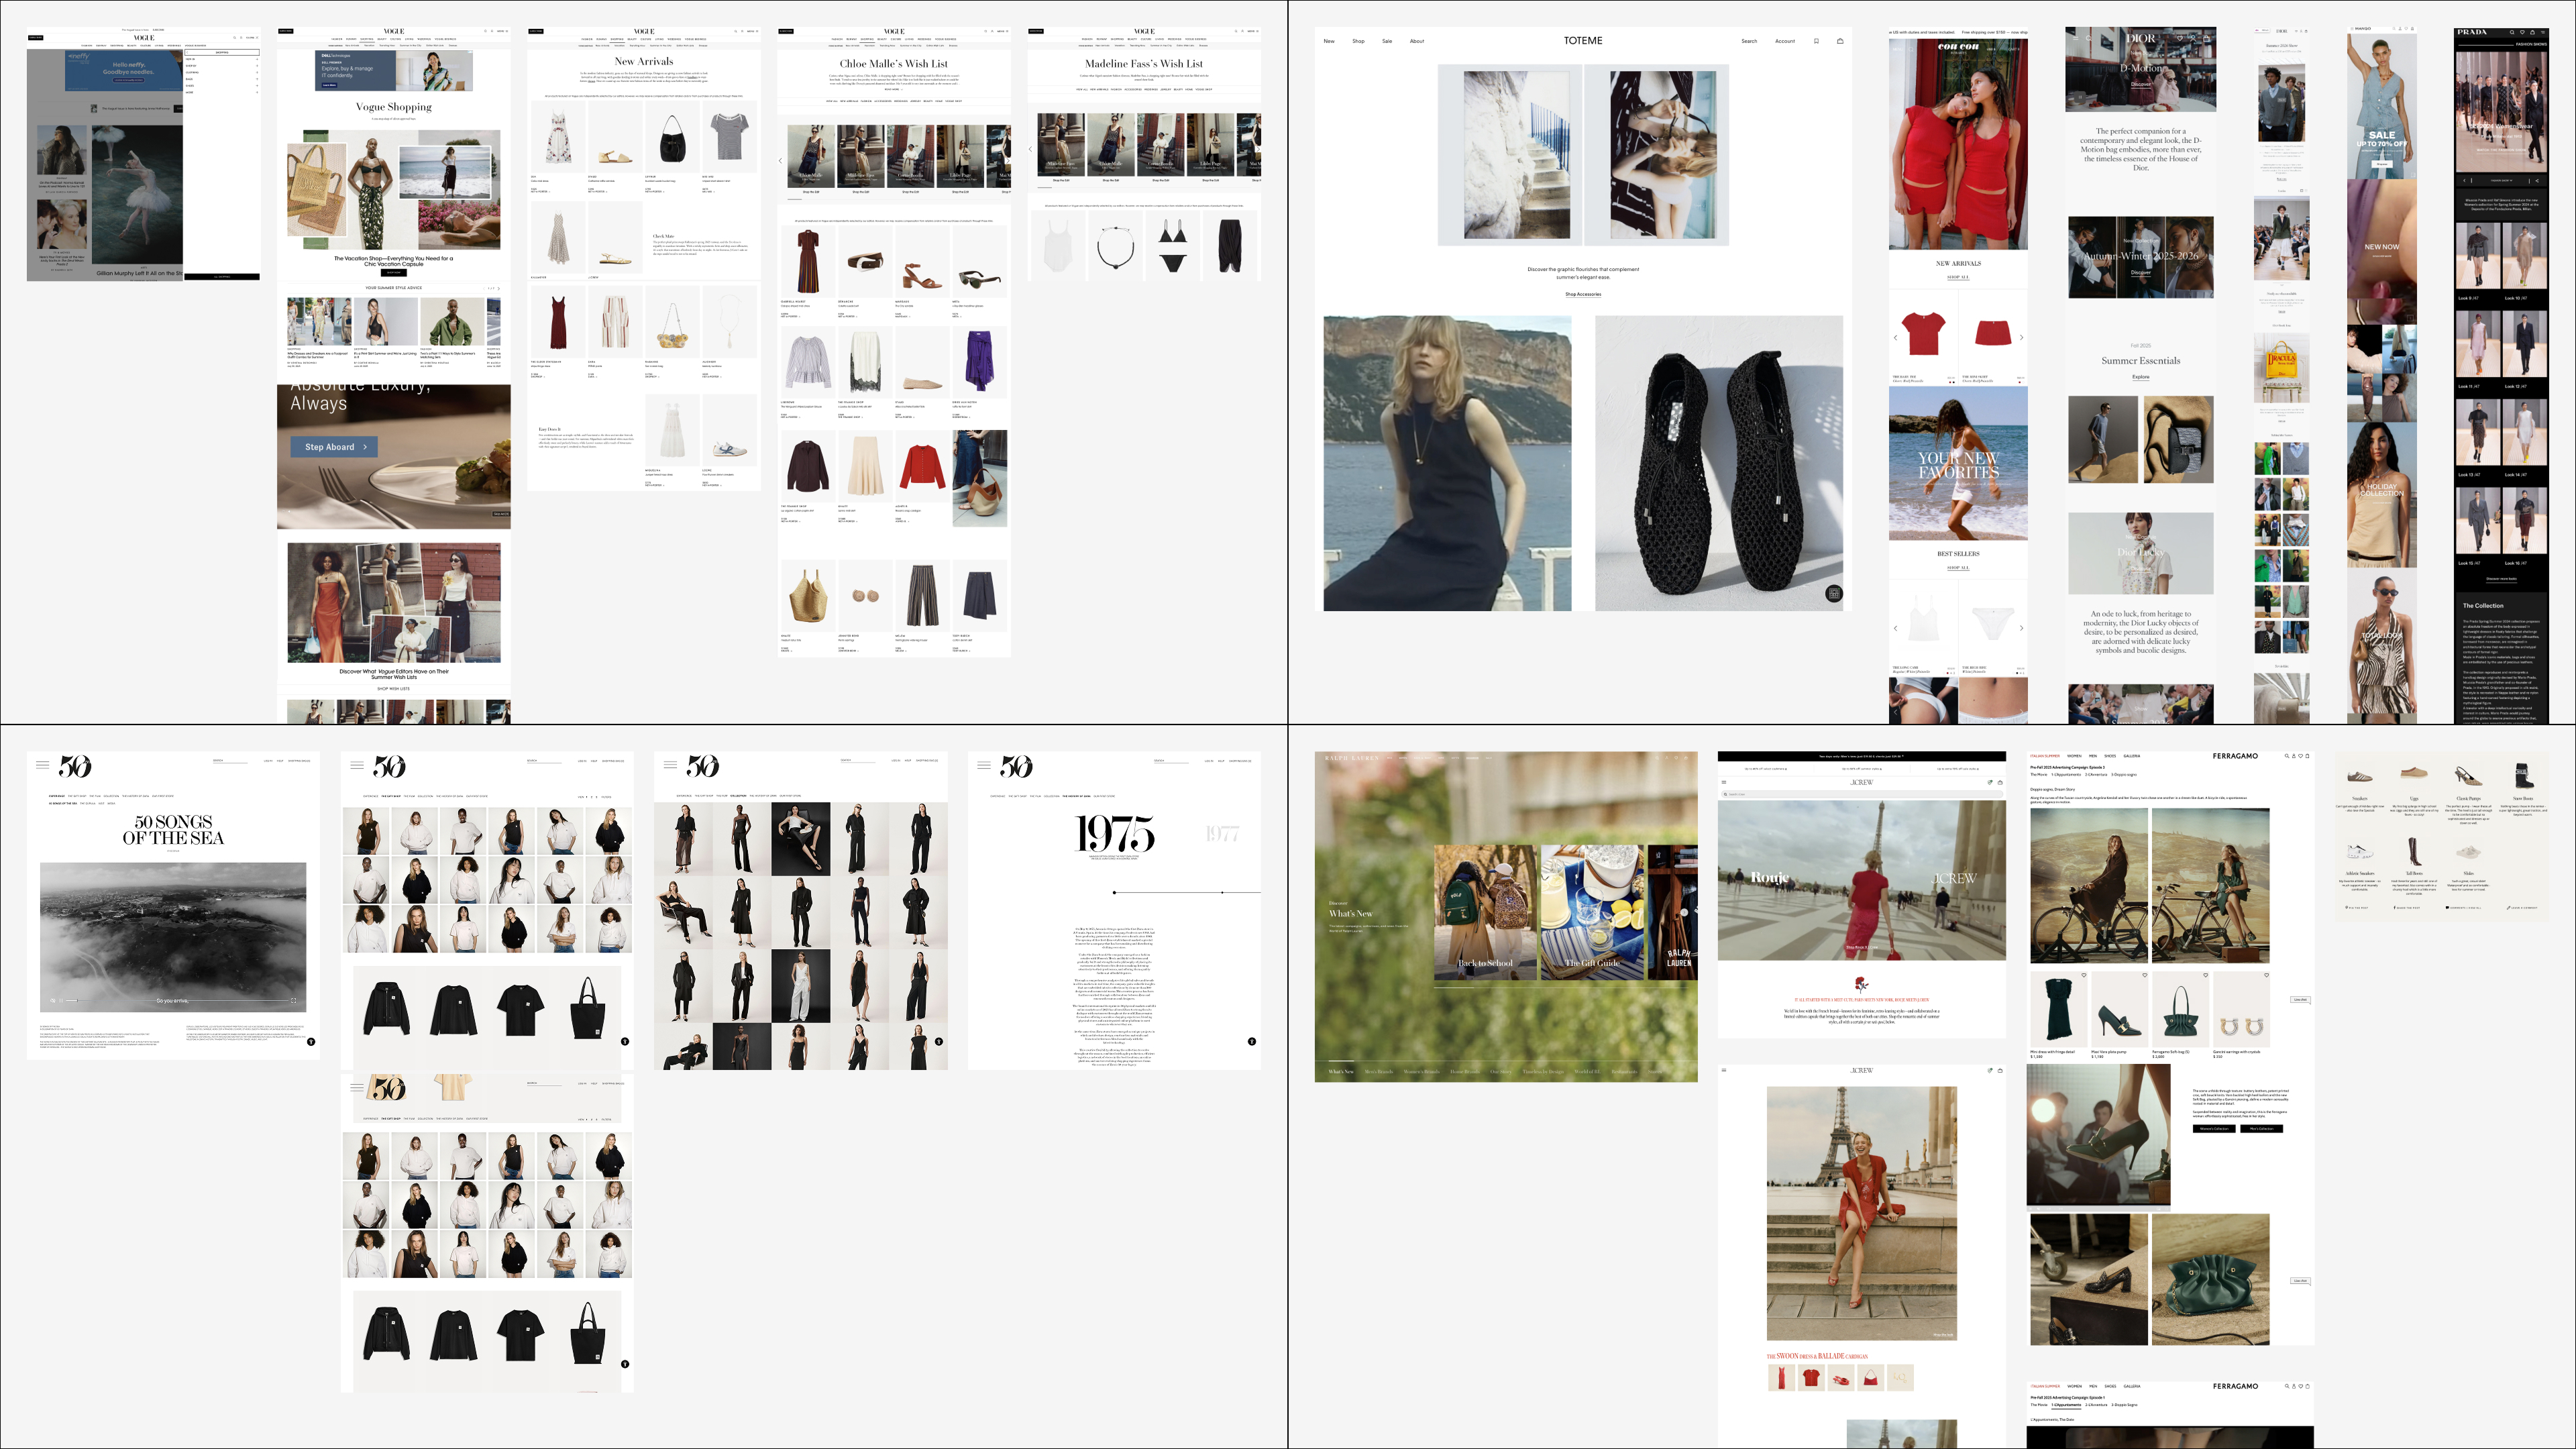Image resolution: width=2576 pixels, height=1449 pixels.
Task: Open hamburger menu on J.Crew Swoon dress page
Action: click(1724, 1070)
